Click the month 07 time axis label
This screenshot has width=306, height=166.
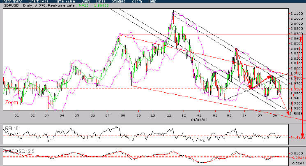[x=107, y=115]
